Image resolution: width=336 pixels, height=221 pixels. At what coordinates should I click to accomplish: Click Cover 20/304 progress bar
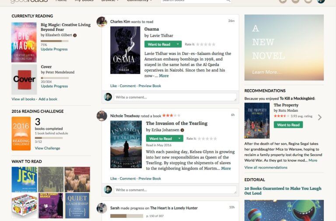55,78
